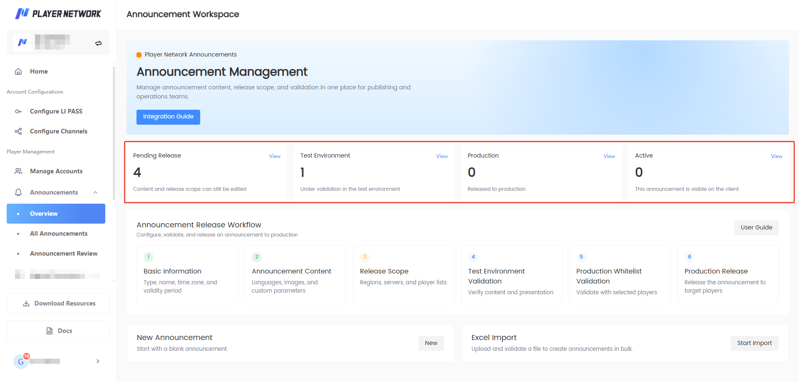Image resolution: width=799 pixels, height=382 pixels.
Task: Open Configure LI PASS menu item
Action: click(x=56, y=111)
